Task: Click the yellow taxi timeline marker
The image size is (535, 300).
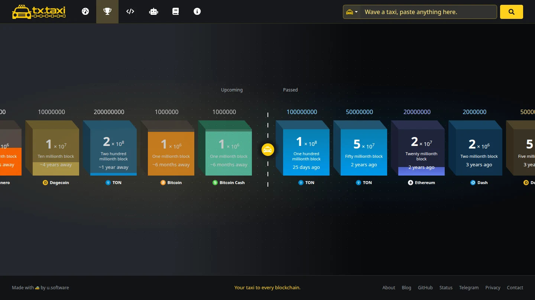Action: pyautogui.click(x=267, y=150)
